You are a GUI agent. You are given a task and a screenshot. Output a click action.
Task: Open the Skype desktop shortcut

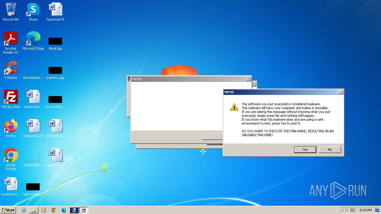click(33, 12)
